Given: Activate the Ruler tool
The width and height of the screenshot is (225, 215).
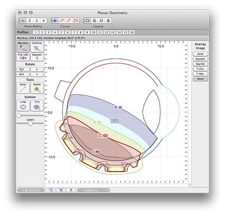Looking at the screenshot, I should pyautogui.click(x=23, y=88).
